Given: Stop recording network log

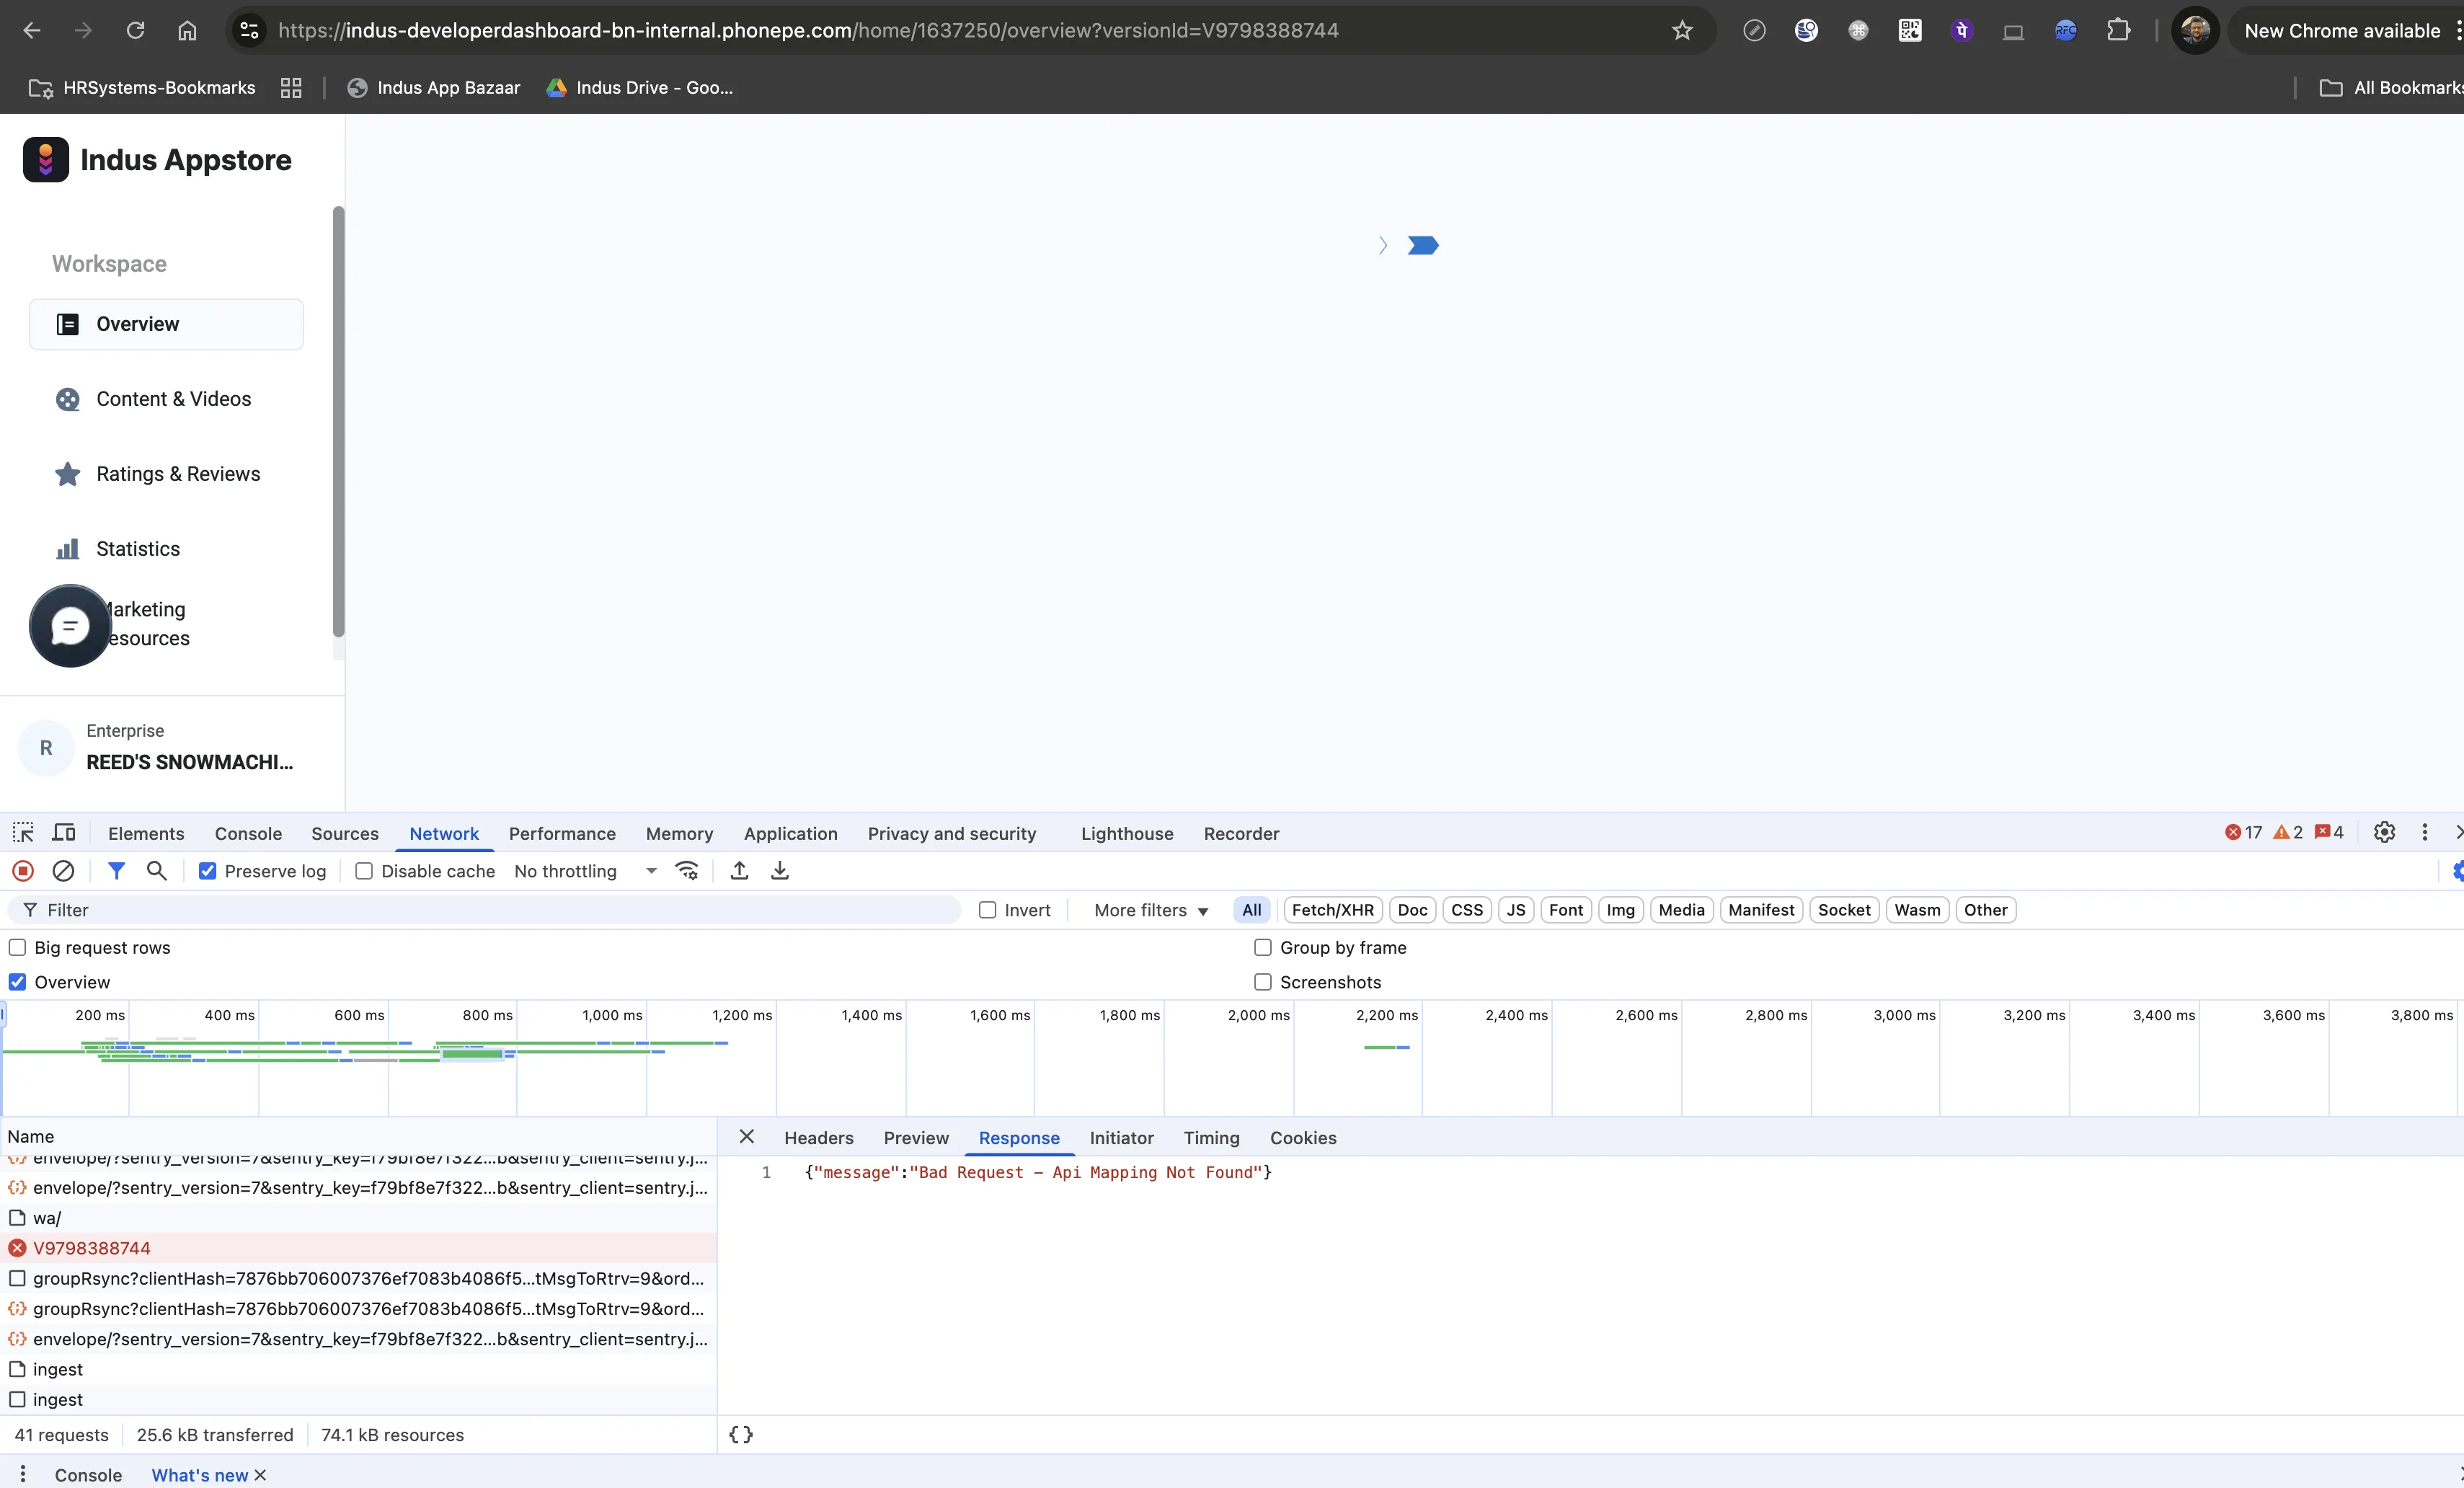Looking at the screenshot, I should point(23,871).
